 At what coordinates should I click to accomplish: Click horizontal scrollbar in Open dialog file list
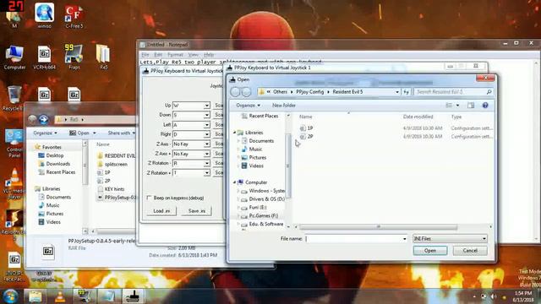click(x=378, y=227)
